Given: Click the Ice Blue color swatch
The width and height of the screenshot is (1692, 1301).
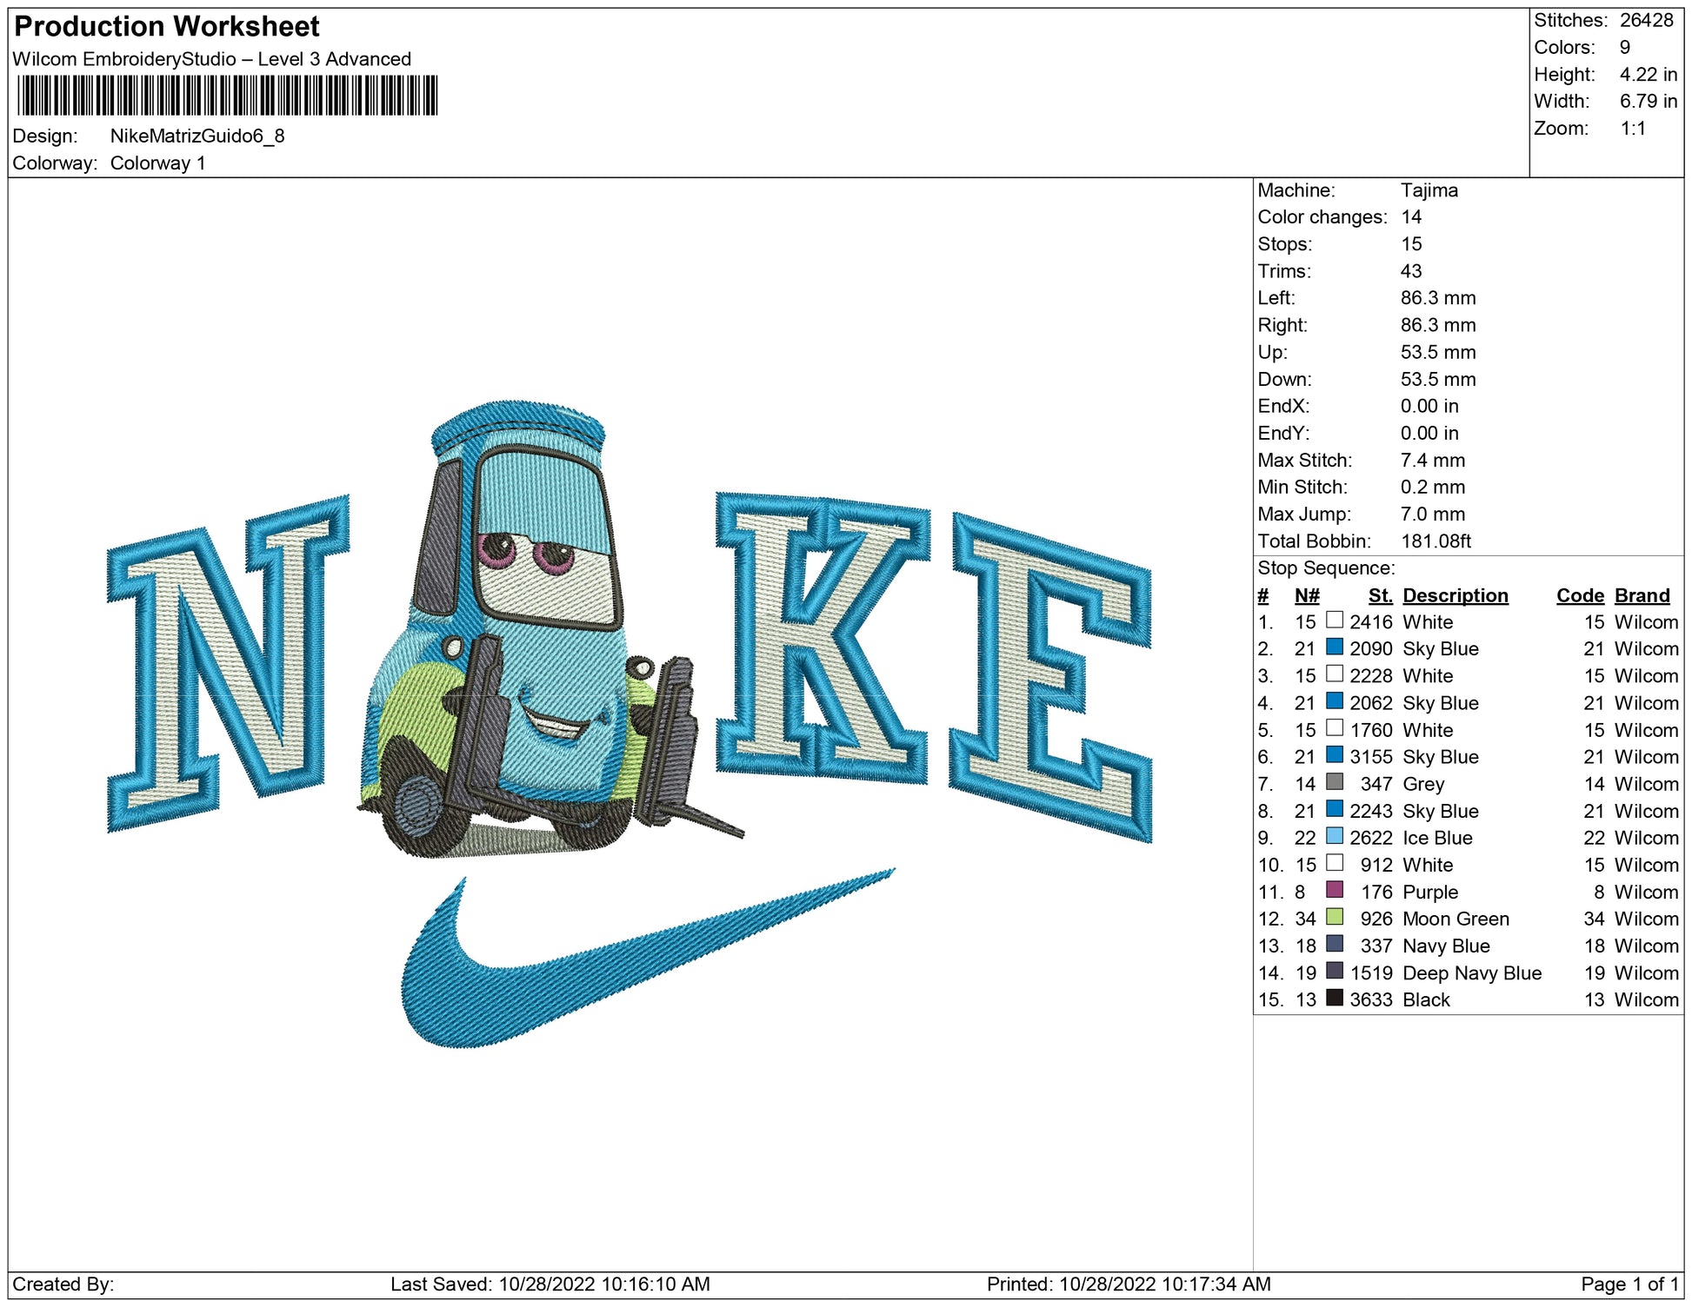Looking at the screenshot, I should [x=1334, y=836].
